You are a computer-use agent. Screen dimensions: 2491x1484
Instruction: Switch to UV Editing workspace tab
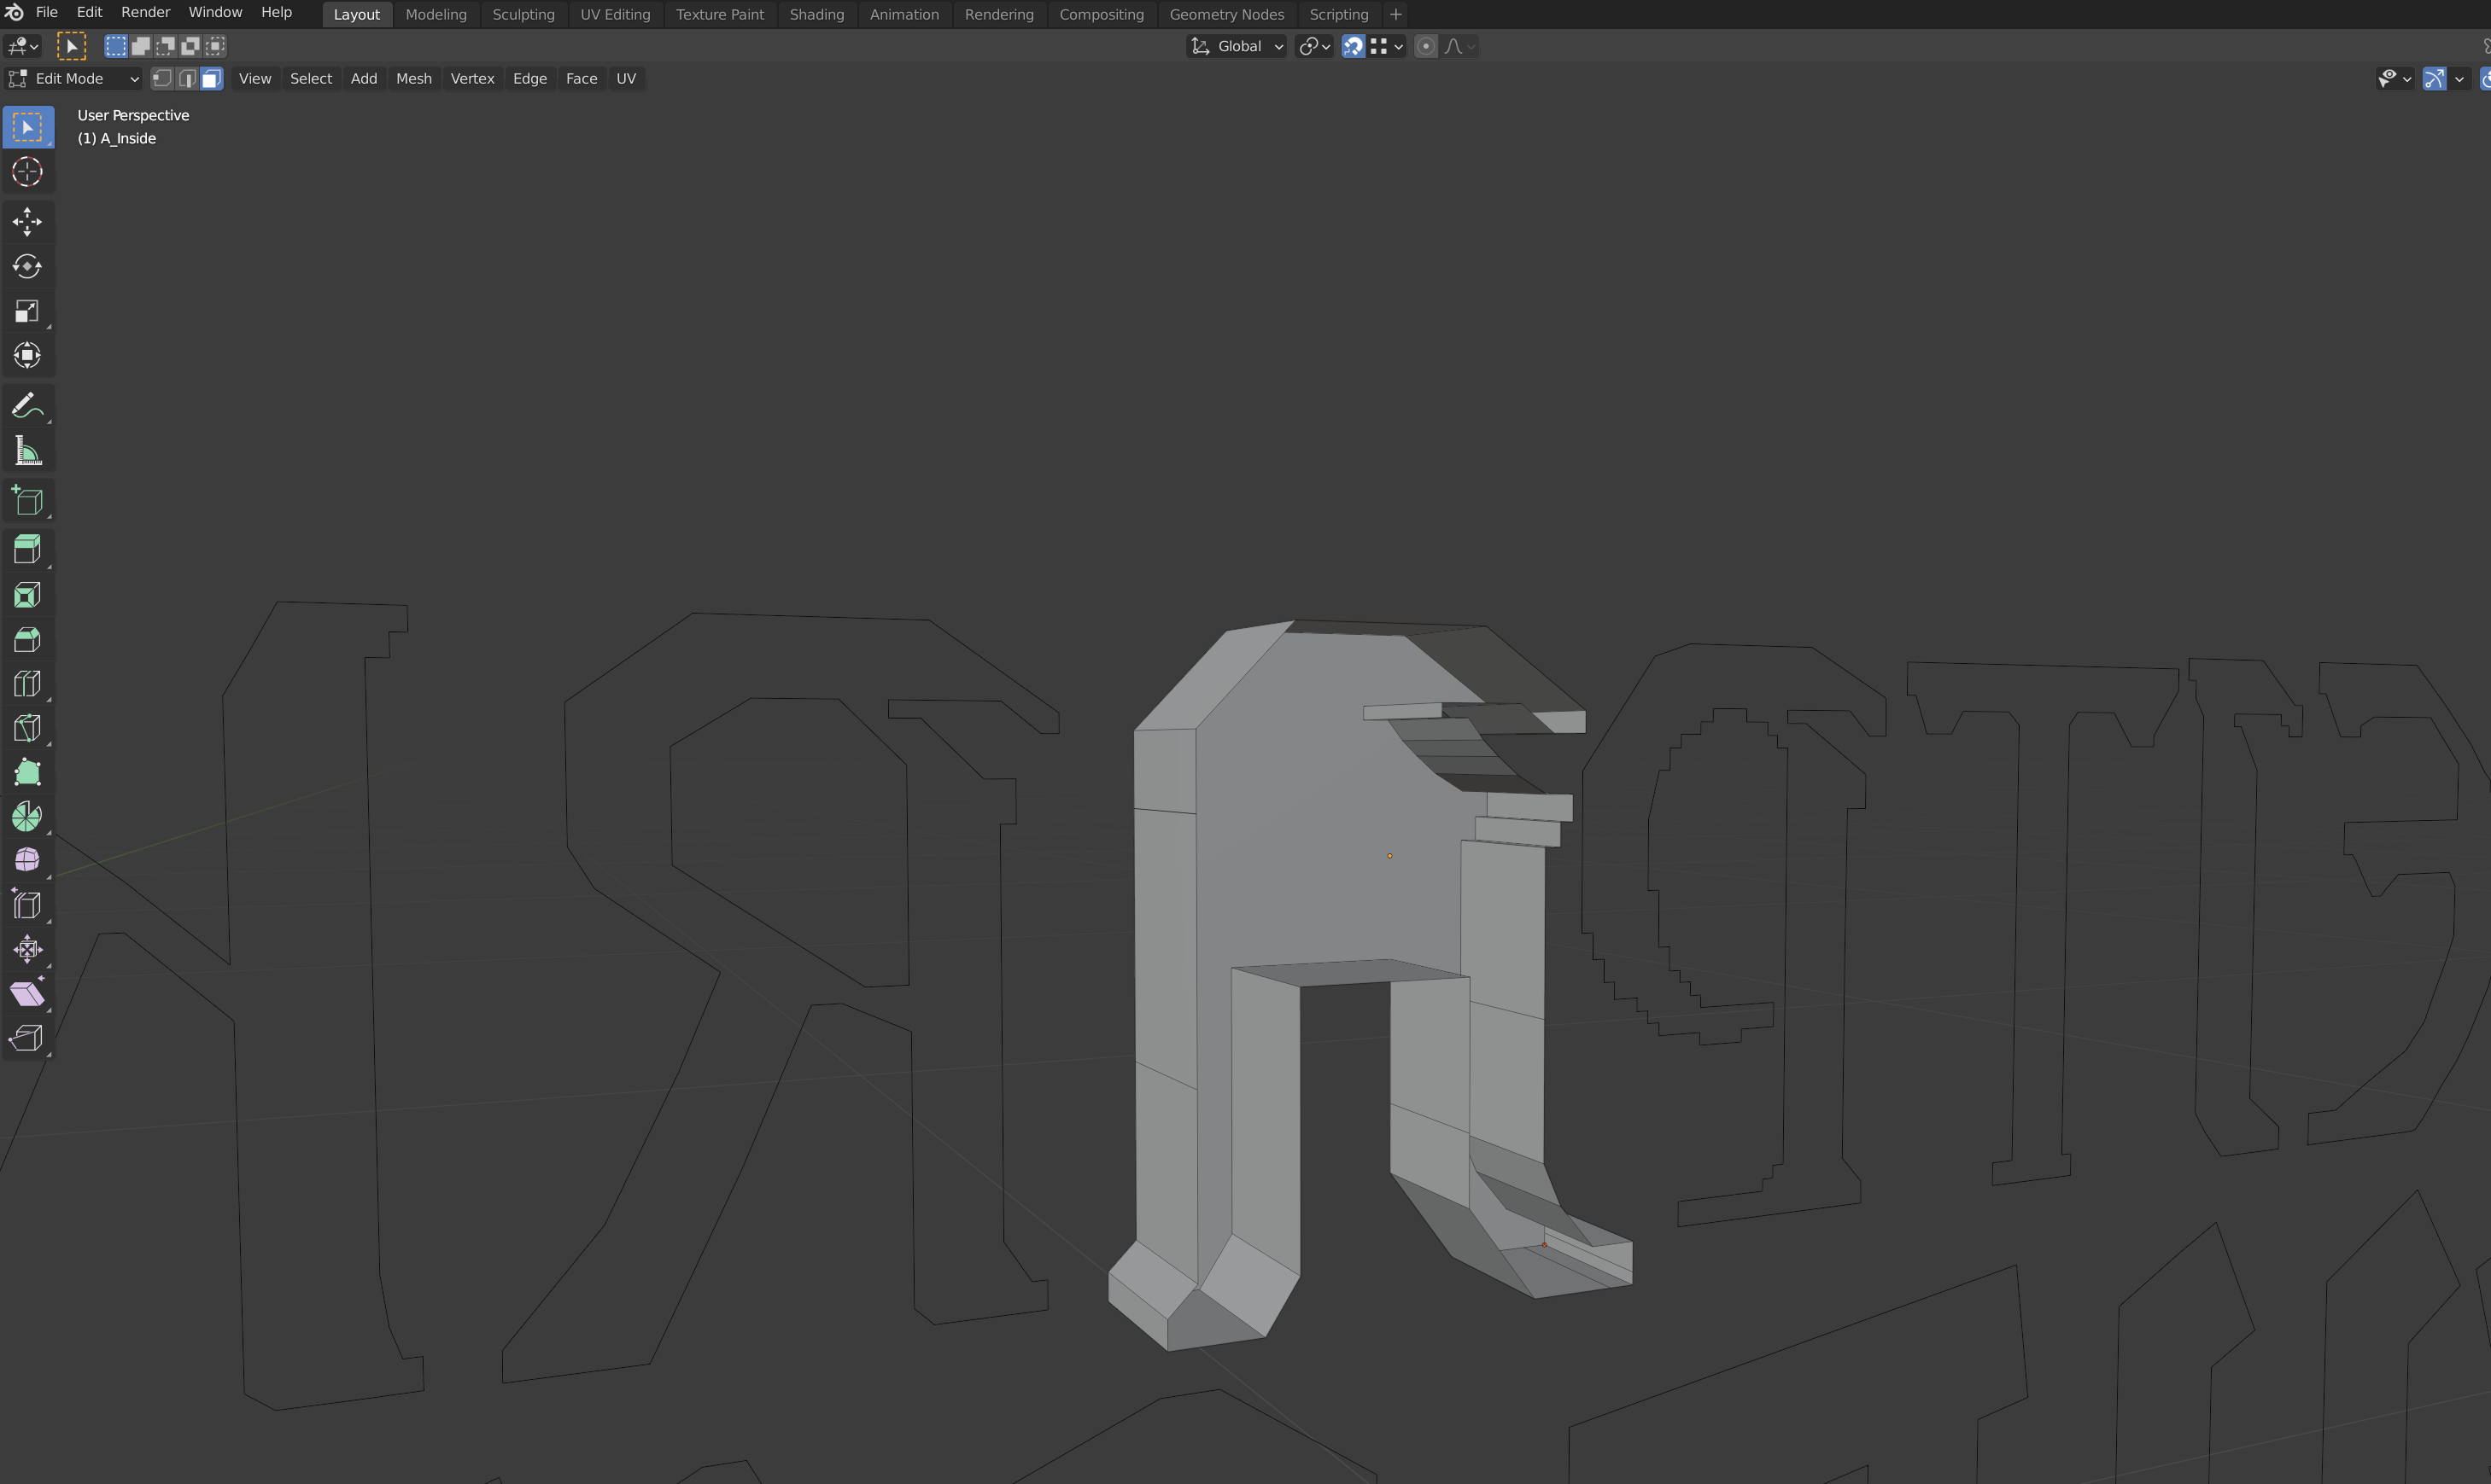615,14
